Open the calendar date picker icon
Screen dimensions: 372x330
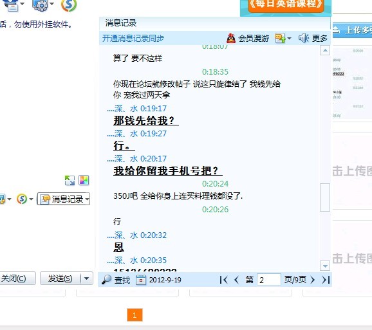[141, 280]
